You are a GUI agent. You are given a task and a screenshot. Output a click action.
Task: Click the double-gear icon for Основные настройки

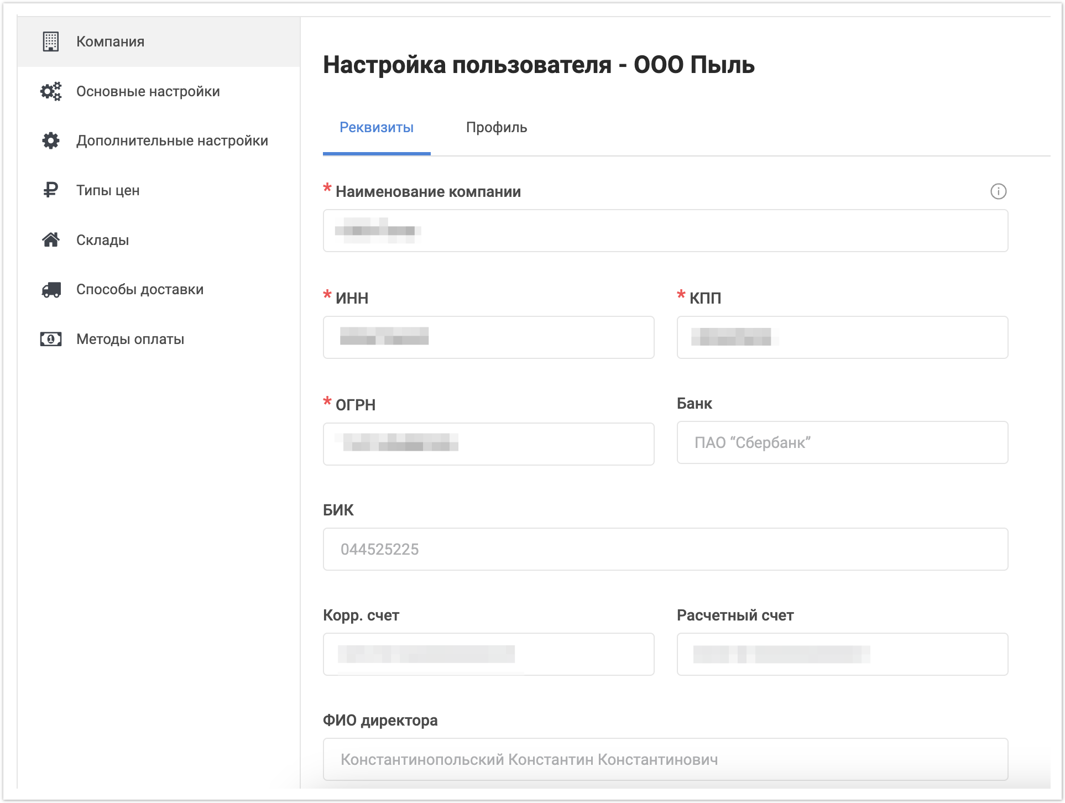pos(51,91)
